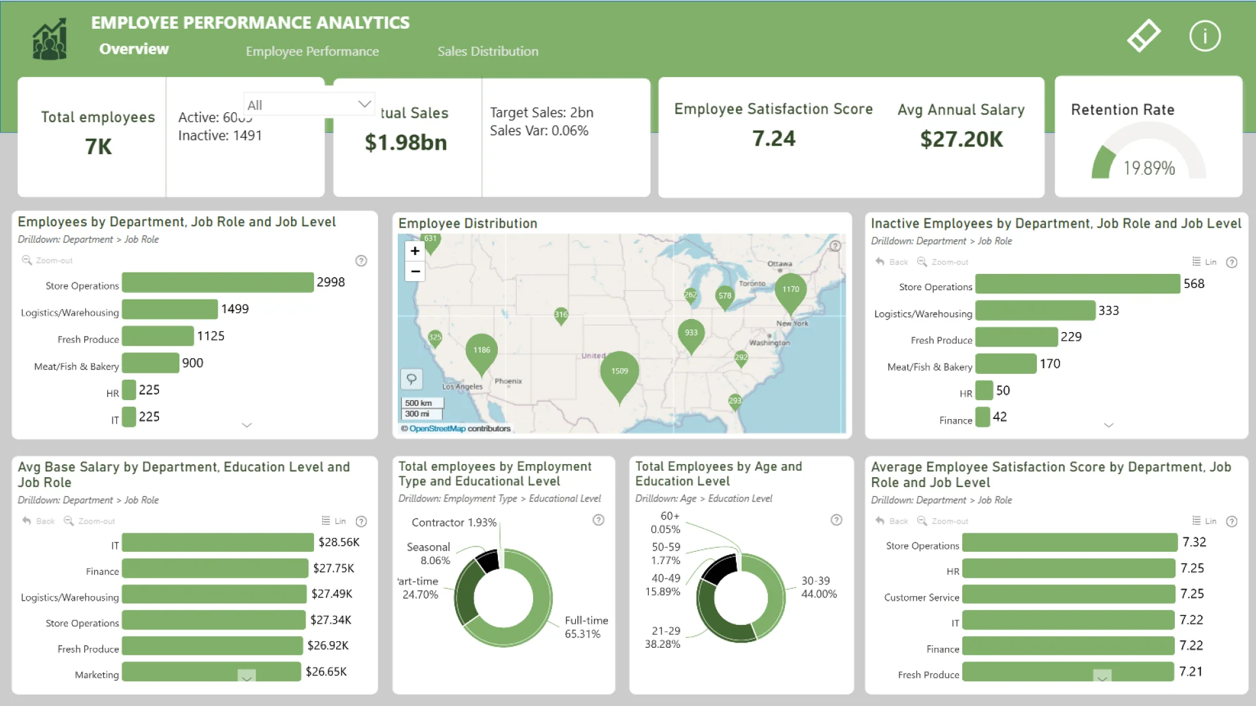
Task: Click help icon in Employment Type donut chart
Action: point(598,520)
